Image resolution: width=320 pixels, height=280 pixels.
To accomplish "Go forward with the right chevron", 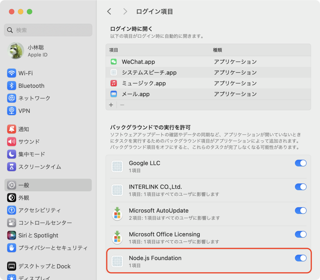I will (125, 11).
